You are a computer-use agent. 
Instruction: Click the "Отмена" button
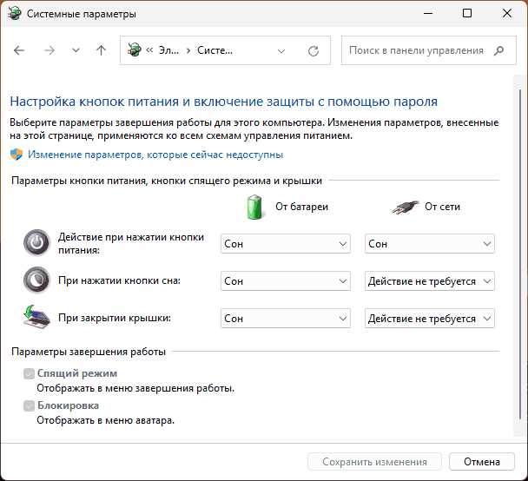(x=482, y=462)
